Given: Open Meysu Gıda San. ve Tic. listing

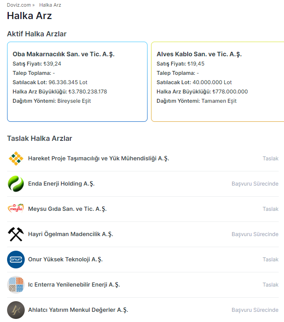Looking at the screenshot, I should tap(67, 209).
